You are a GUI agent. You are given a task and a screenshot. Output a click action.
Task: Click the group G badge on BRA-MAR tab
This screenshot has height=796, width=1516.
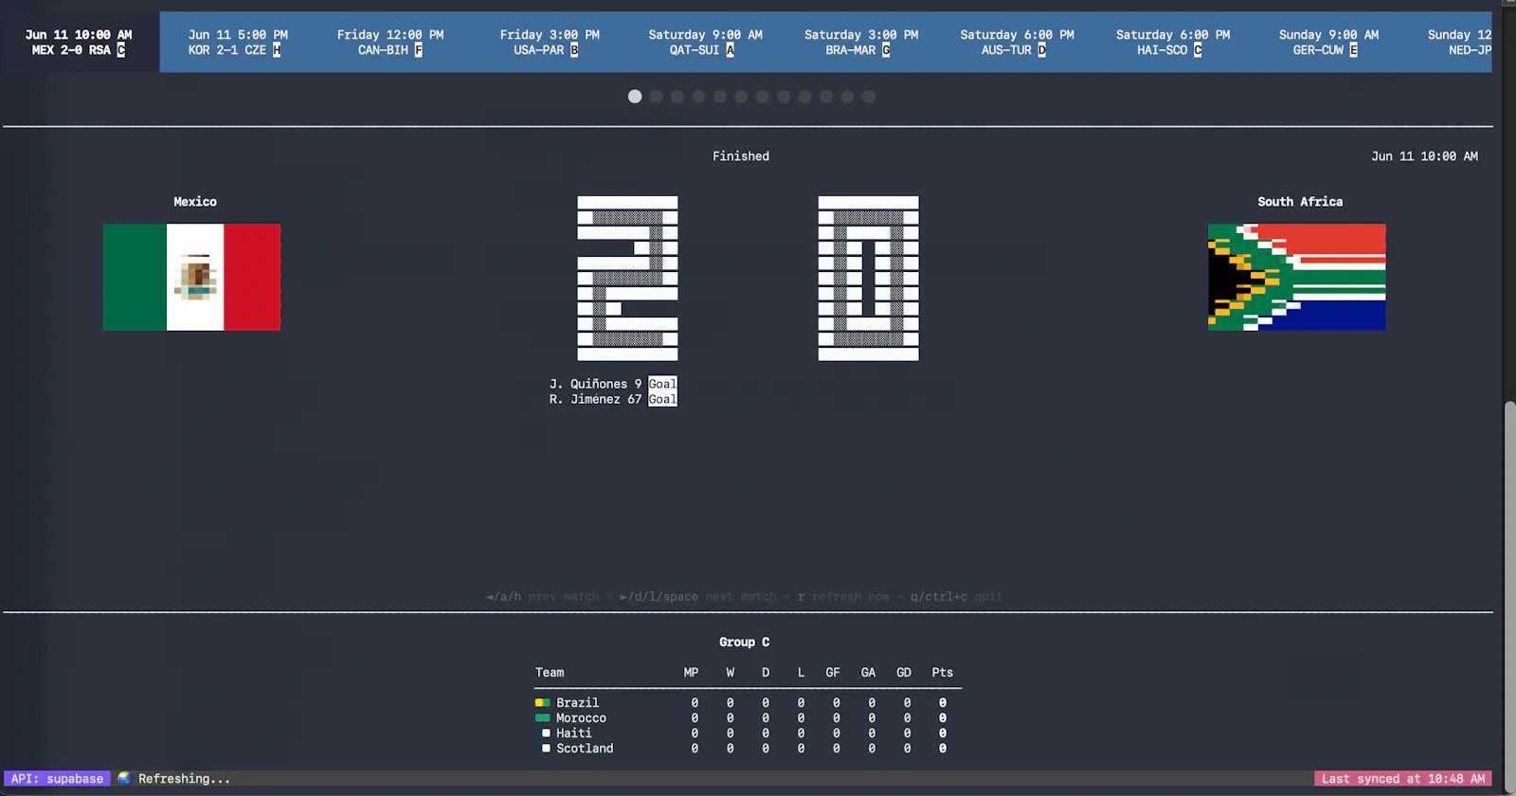886,50
